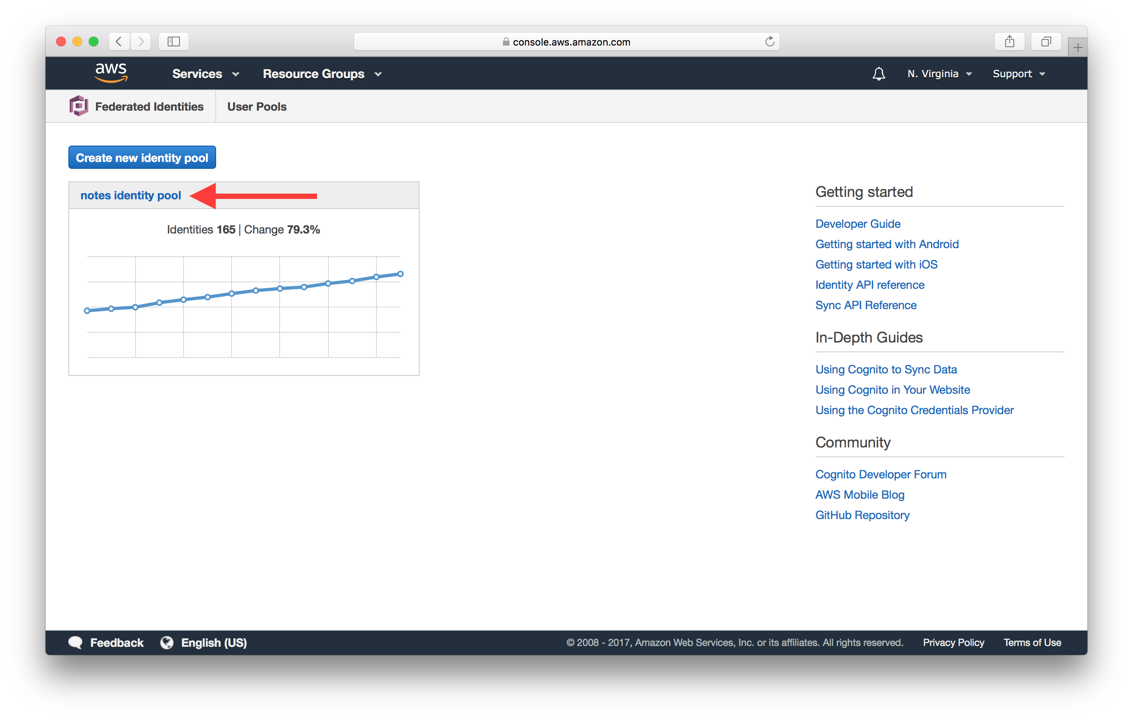Click the Cognito Developer Forum link
Image resolution: width=1133 pixels, height=720 pixels.
(880, 474)
